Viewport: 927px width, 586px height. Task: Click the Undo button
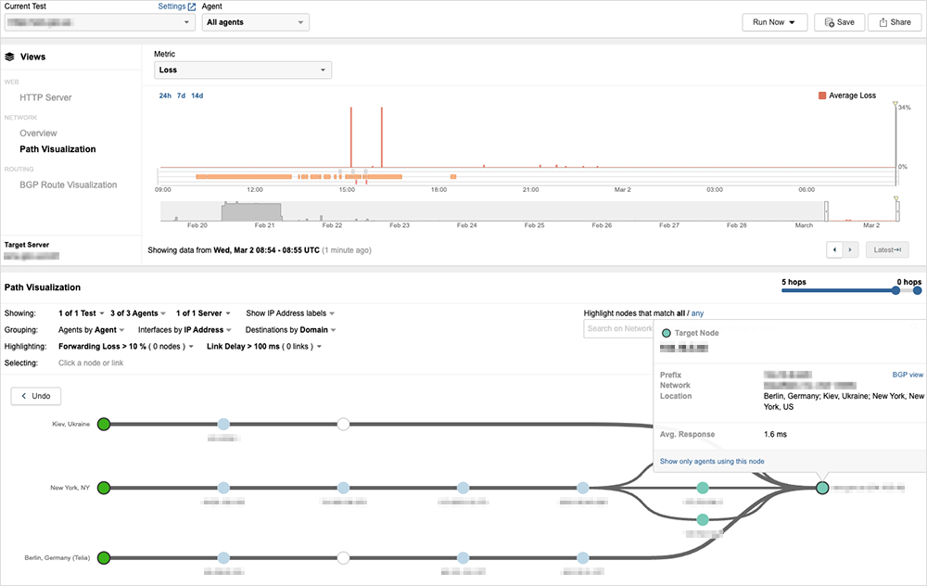(36, 396)
